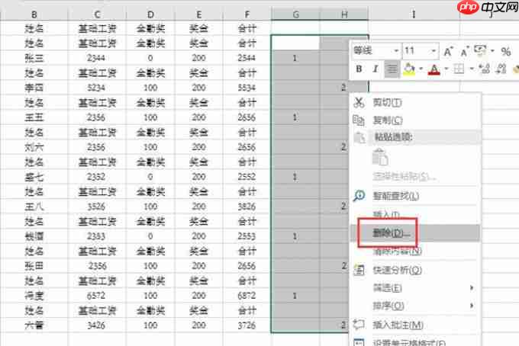Click cell with total 3726

point(247,325)
